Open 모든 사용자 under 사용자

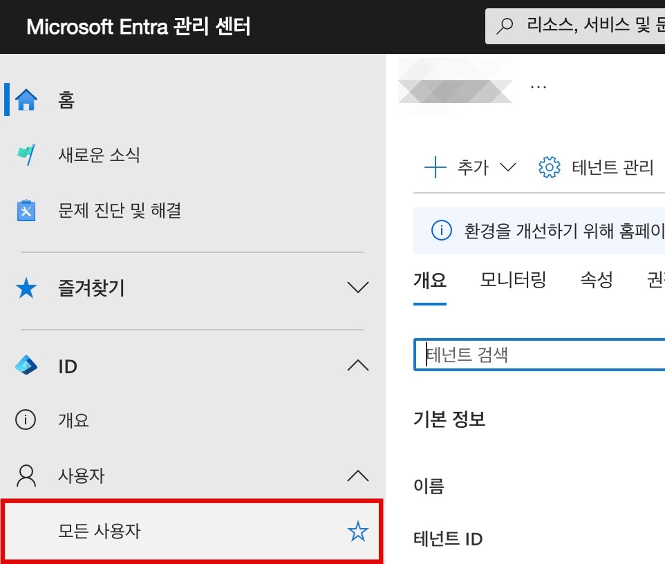click(192, 531)
